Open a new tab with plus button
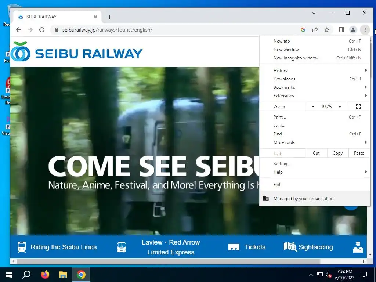 pyautogui.click(x=109, y=17)
